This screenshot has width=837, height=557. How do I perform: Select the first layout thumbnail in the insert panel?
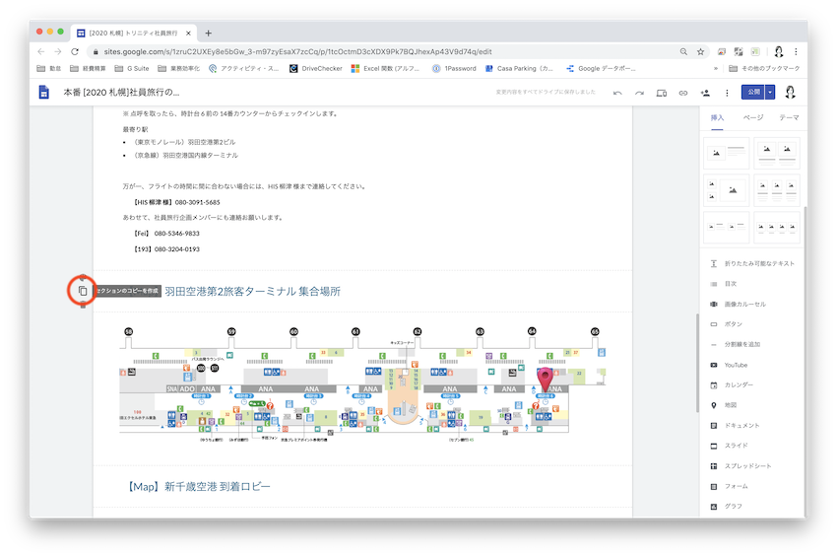click(727, 153)
